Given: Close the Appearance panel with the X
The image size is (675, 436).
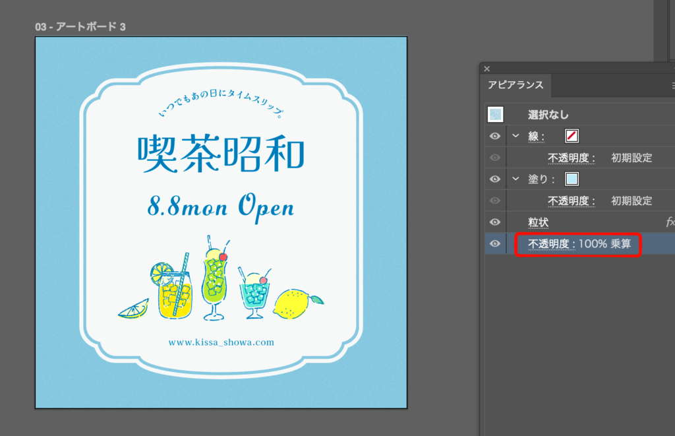Looking at the screenshot, I should [487, 69].
